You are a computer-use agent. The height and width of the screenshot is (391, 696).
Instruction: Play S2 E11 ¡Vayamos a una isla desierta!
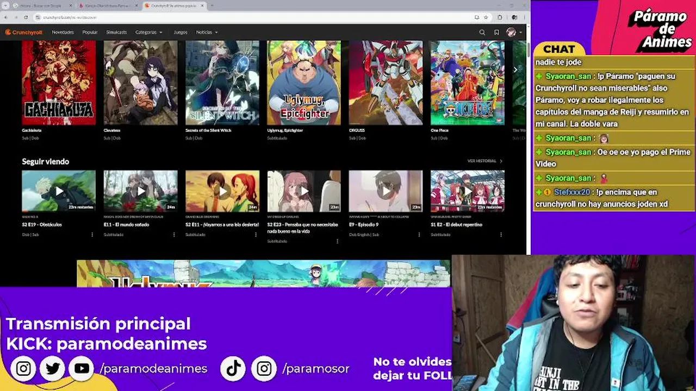click(x=222, y=191)
